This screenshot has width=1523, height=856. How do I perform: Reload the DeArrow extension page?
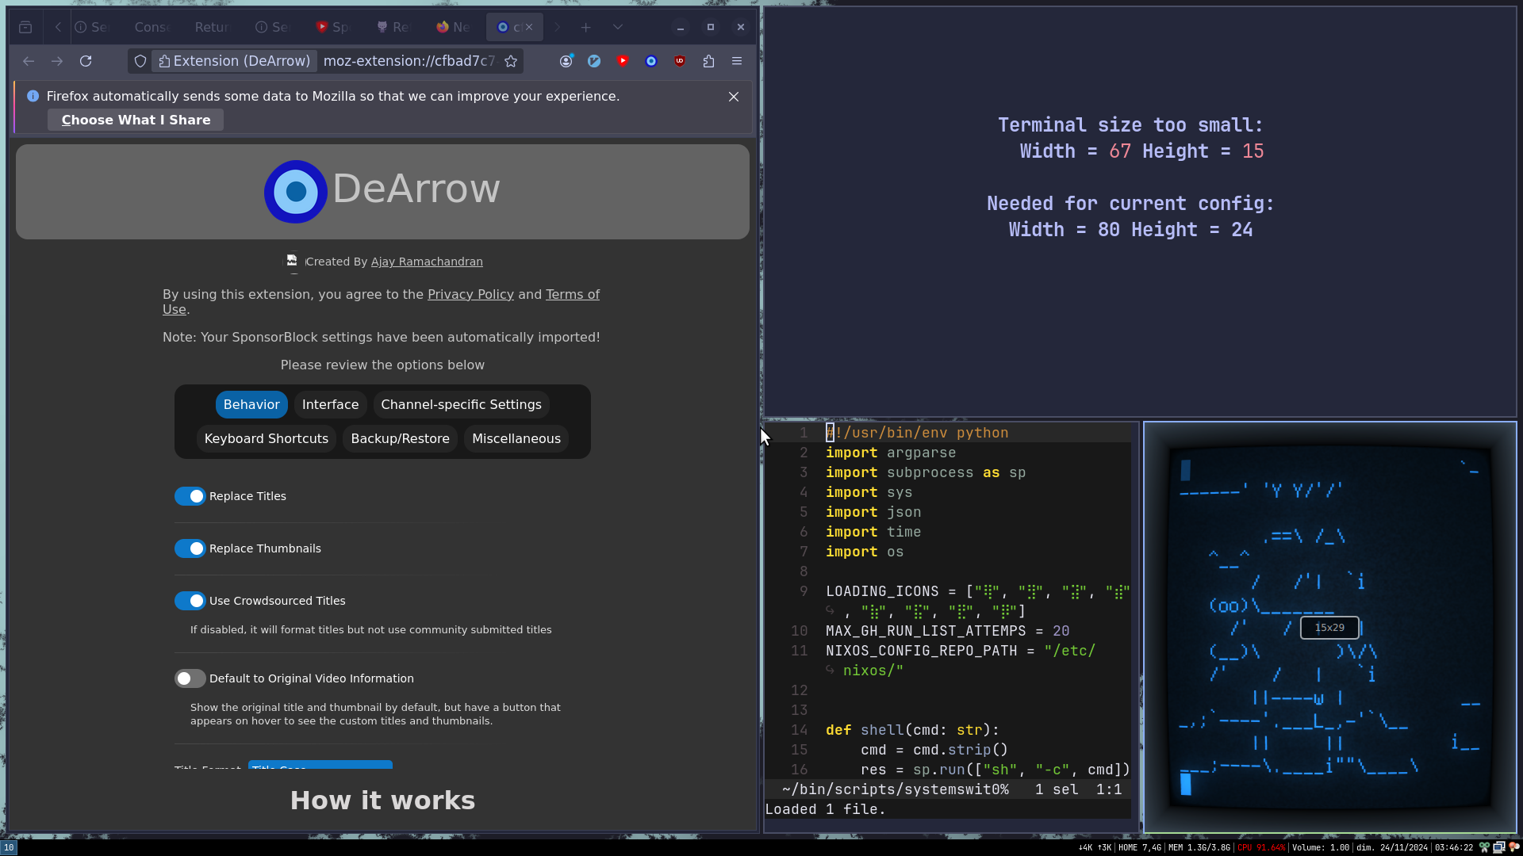point(86,61)
